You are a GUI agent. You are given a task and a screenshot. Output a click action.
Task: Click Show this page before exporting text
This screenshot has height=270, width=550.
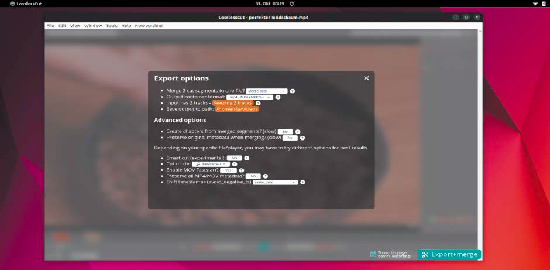[x=394, y=255]
